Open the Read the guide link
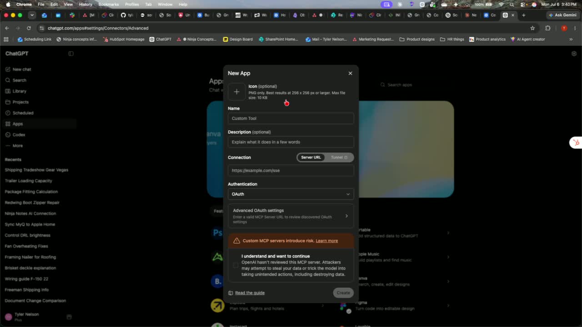The height and width of the screenshot is (327, 582). [x=250, y=293]
